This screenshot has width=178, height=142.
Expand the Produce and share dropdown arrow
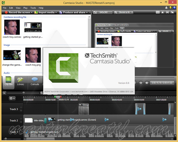pyautogui.click(x=87, y=13)
